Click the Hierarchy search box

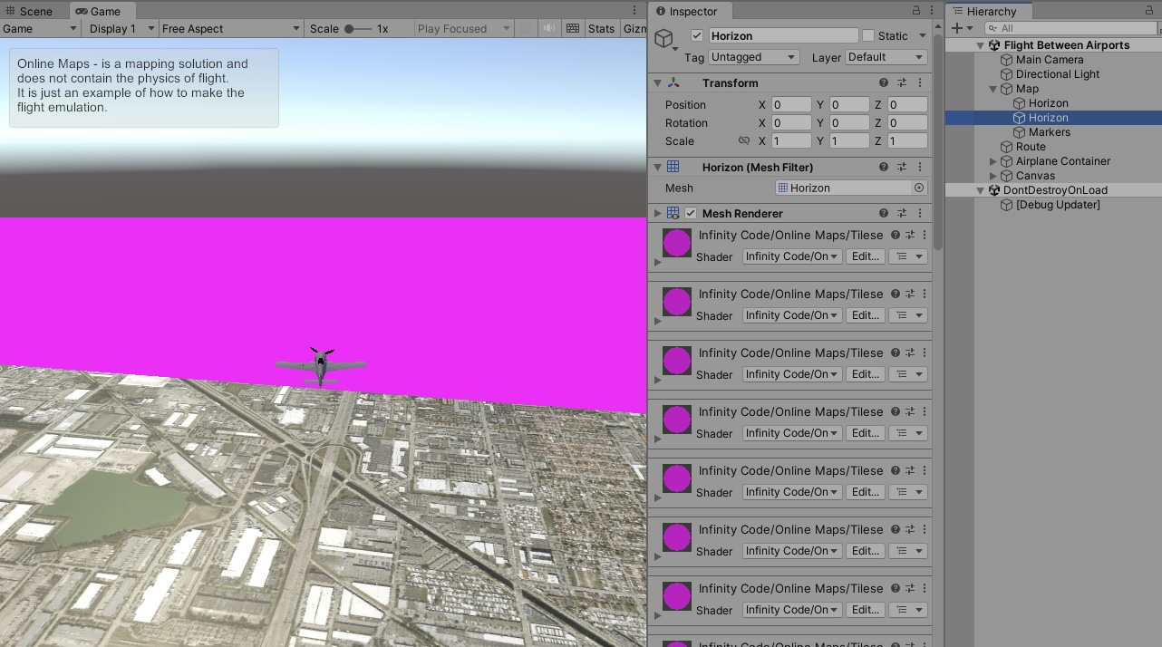pos(1069,28)
